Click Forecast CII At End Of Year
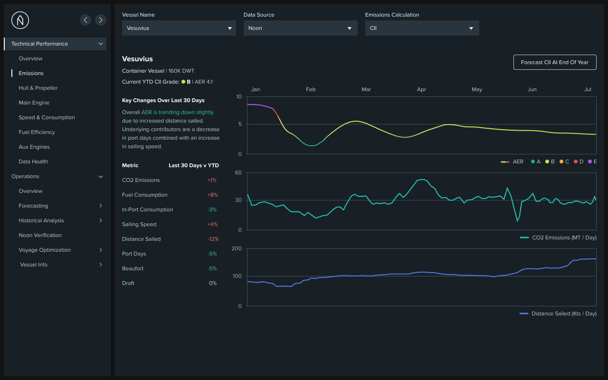The height and width of the screenshot is (380, 608). coord(555,62)
